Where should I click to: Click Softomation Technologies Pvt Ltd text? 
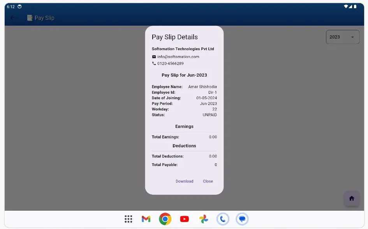coord(183,49)
